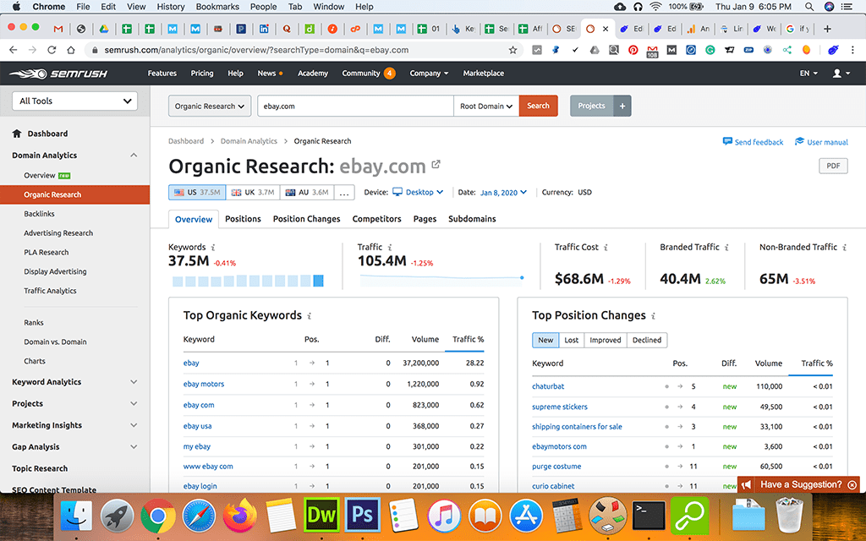Click info icon beside Top Position Changes

(654, 316)
